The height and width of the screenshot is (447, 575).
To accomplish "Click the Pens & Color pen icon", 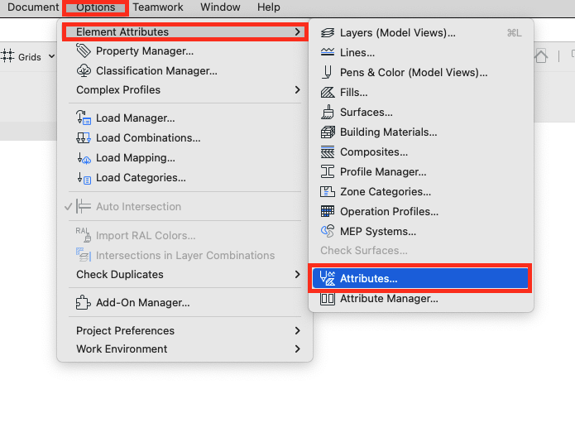I will (x=327, y=72).
